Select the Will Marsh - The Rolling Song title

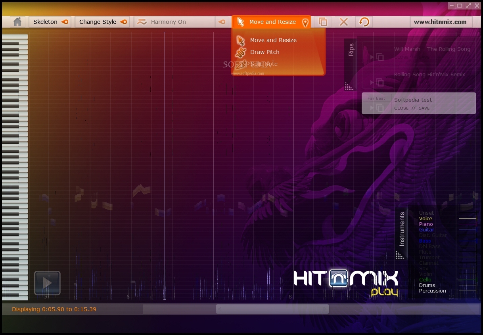coord(432,49)
